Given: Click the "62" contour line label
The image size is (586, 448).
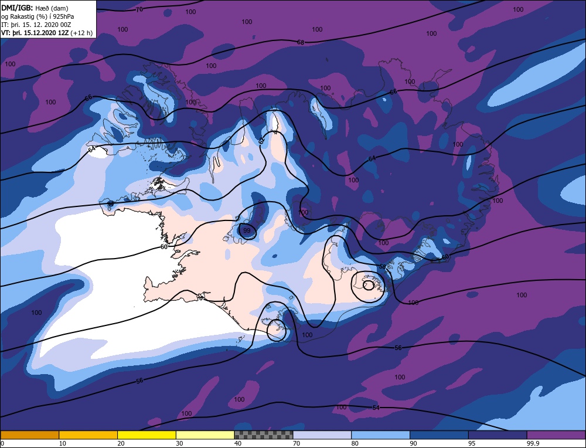Looking at the screenshot, I should [x=261, y=140].
